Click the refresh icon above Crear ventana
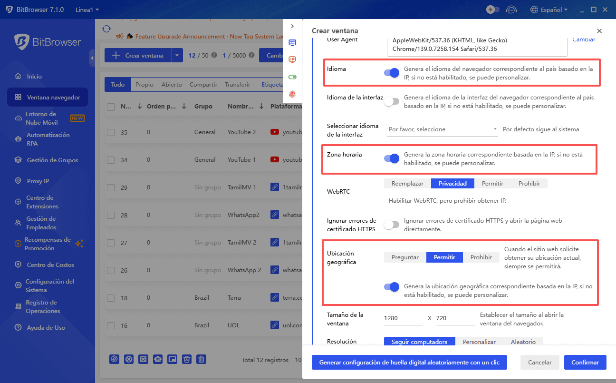The height and width of the screenshot is (383, 616). [106, 29]
